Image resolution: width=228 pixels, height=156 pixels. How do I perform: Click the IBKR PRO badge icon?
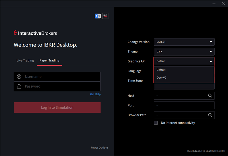(105, 16)
